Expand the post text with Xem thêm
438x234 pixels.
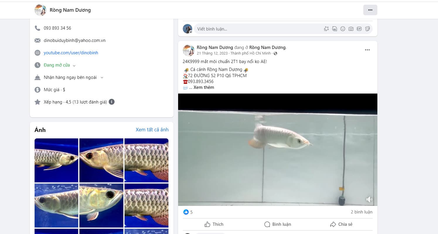[x=204, y=87]
